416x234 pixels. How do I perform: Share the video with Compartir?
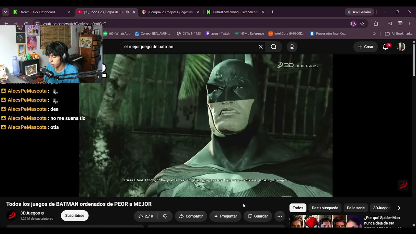[x=191, y=216]
